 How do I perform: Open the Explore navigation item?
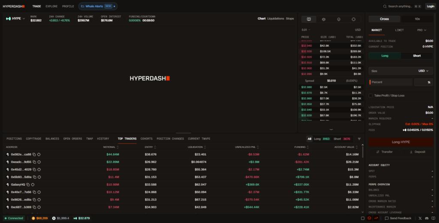coord(51,6)
